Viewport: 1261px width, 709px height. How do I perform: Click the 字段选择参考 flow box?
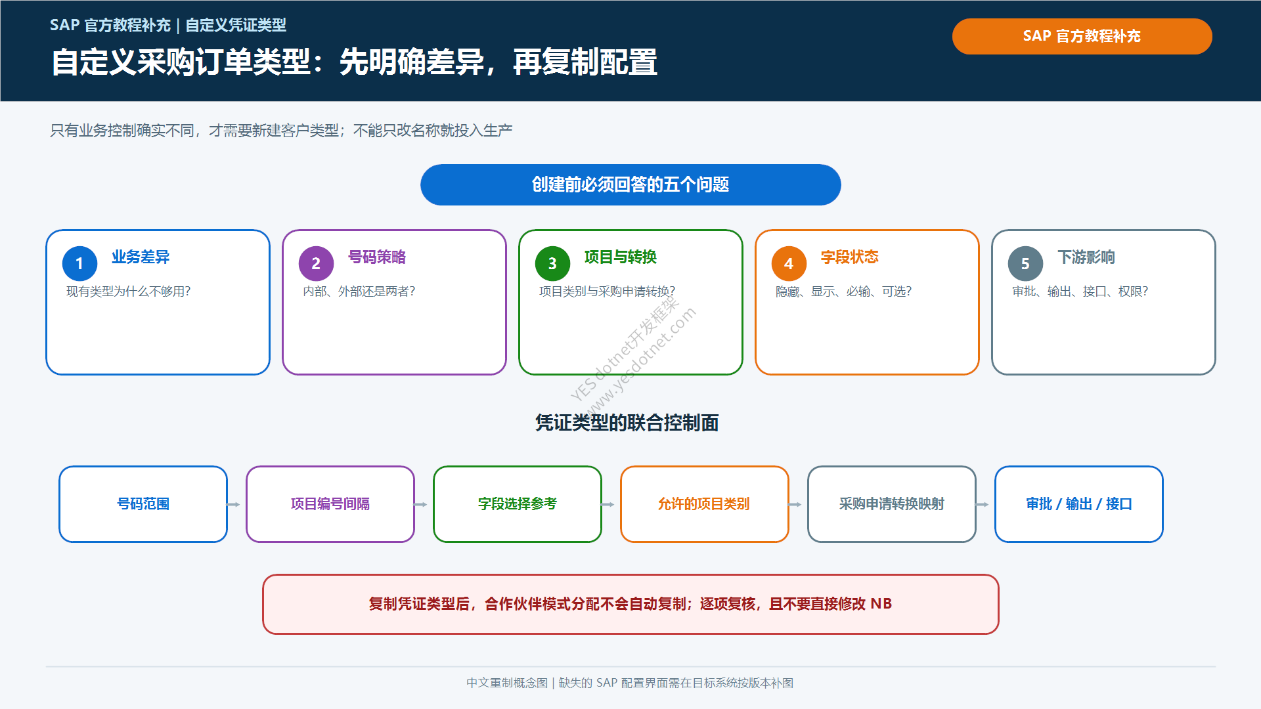(x=518, y=504)
